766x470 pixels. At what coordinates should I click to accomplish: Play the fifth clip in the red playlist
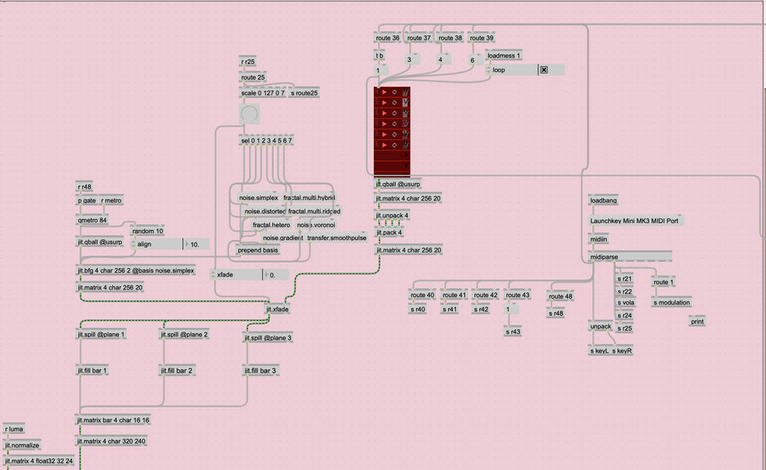pos(384,135)
